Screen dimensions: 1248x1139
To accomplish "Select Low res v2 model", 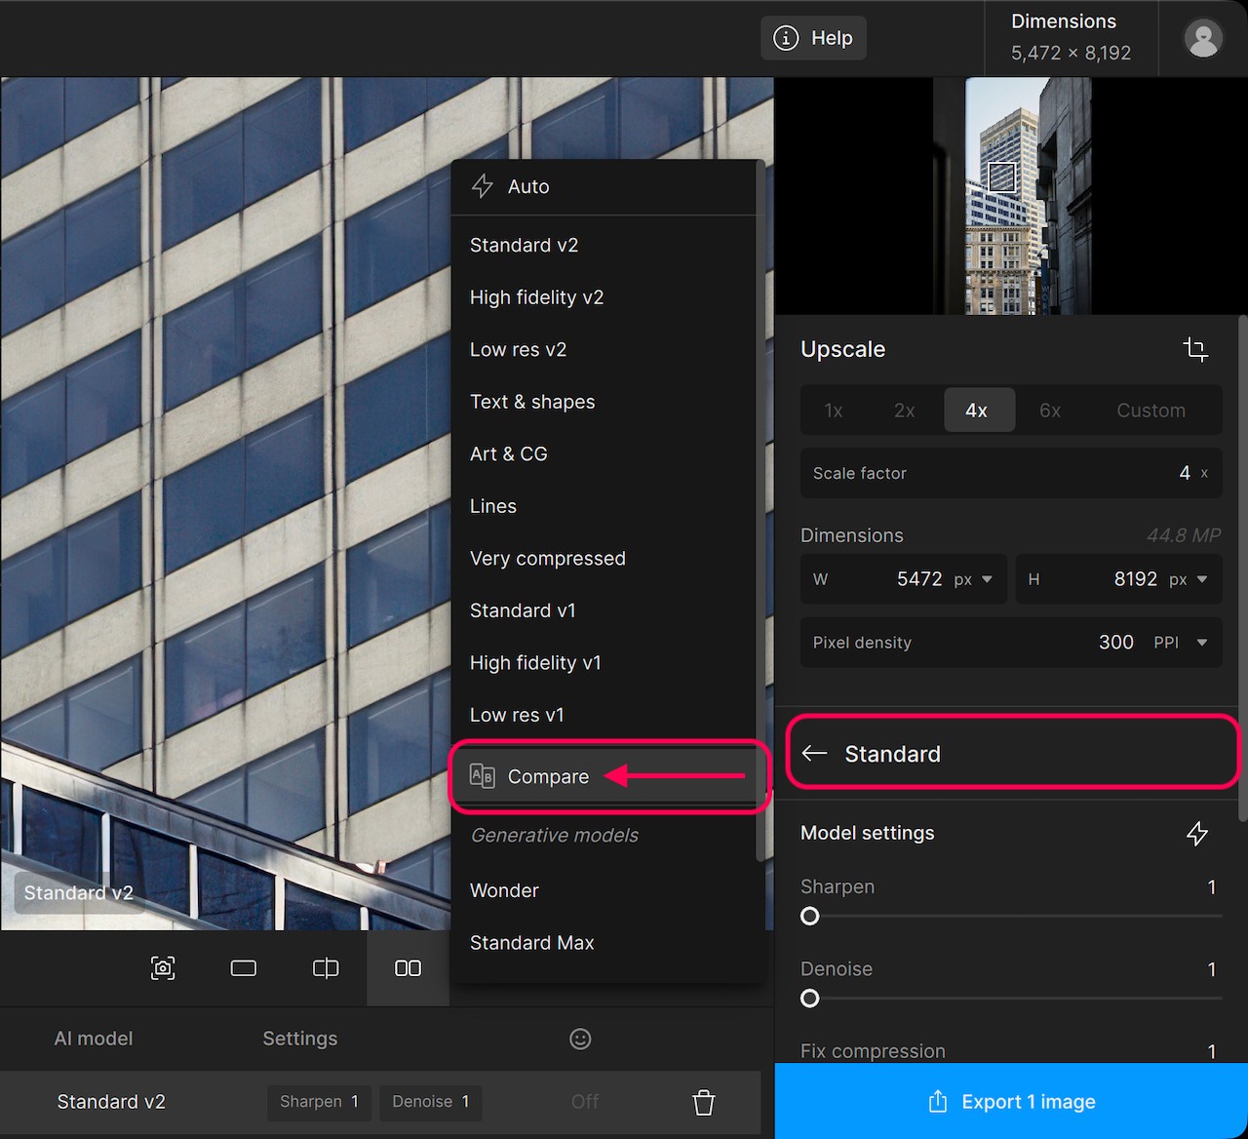I will coord(604,349).
